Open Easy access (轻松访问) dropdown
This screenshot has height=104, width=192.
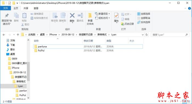(102, 18)
